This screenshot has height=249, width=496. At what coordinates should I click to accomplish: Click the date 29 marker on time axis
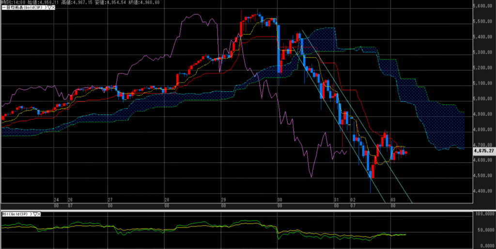coord(223,199)
